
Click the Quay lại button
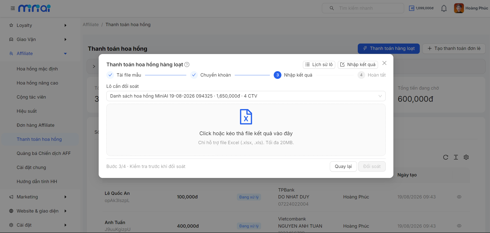(343, 166)
